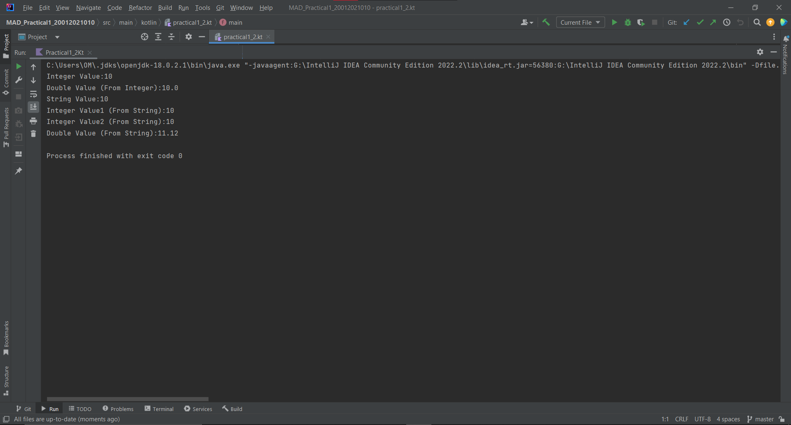Open Run panel settings gear
791x425 pixels.
tap(760, 52)
